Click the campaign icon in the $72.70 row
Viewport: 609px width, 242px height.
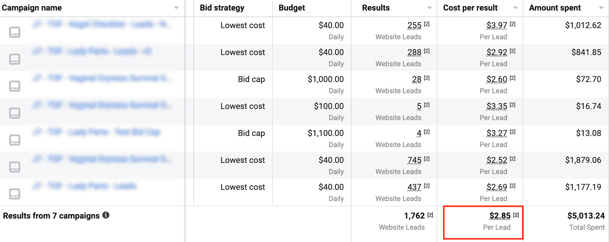(x=15, y=86)
